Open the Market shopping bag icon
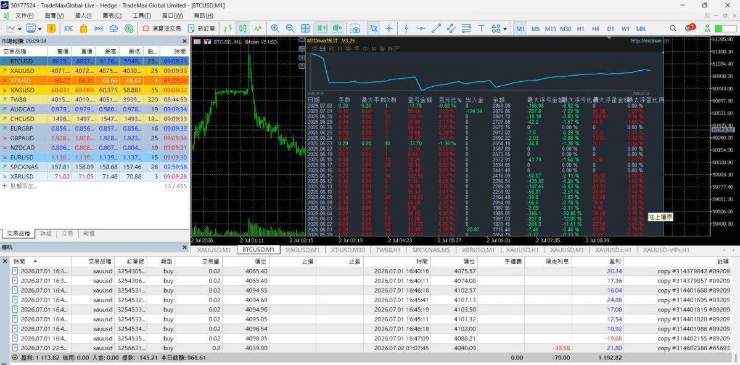This screenshot has width=740, height=365. coord(83,28)
